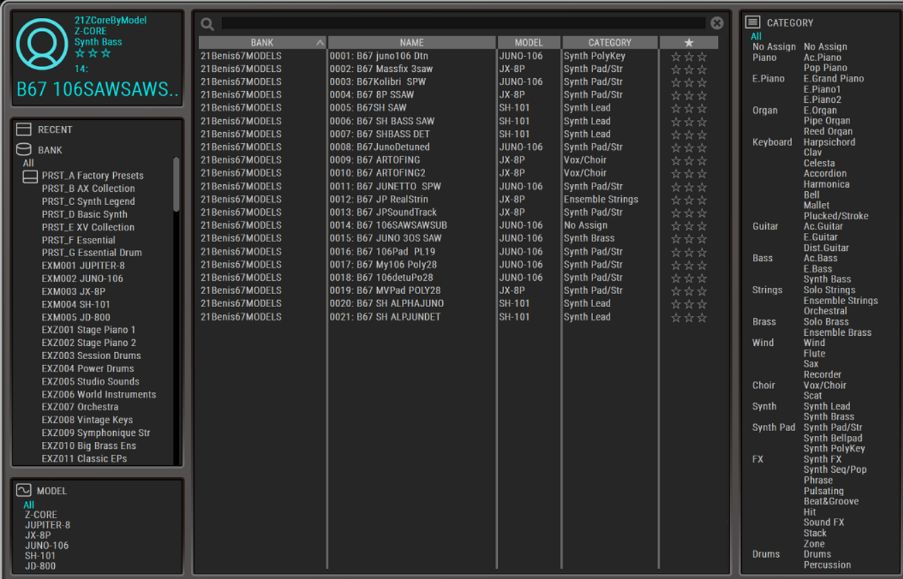
Task: Click the RECENT panel icon
Action: coord(24,130)
